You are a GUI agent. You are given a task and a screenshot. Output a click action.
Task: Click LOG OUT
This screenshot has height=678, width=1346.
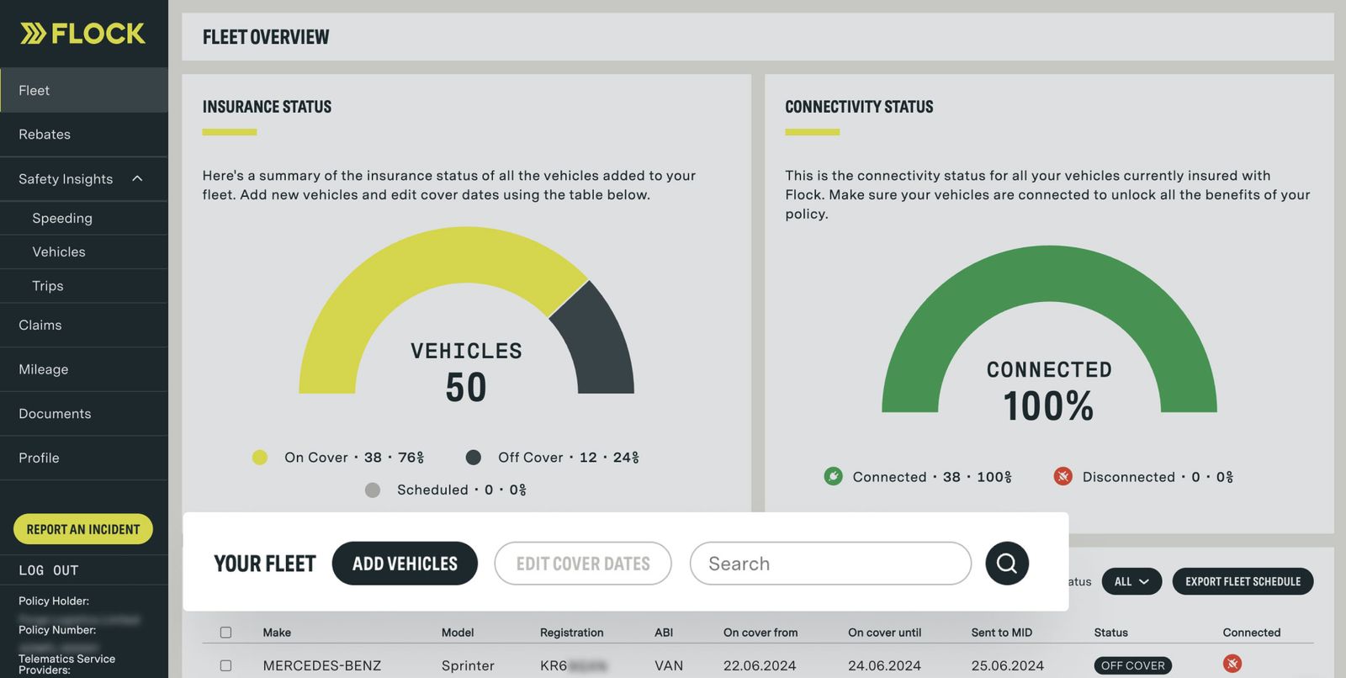pos(48,570)
